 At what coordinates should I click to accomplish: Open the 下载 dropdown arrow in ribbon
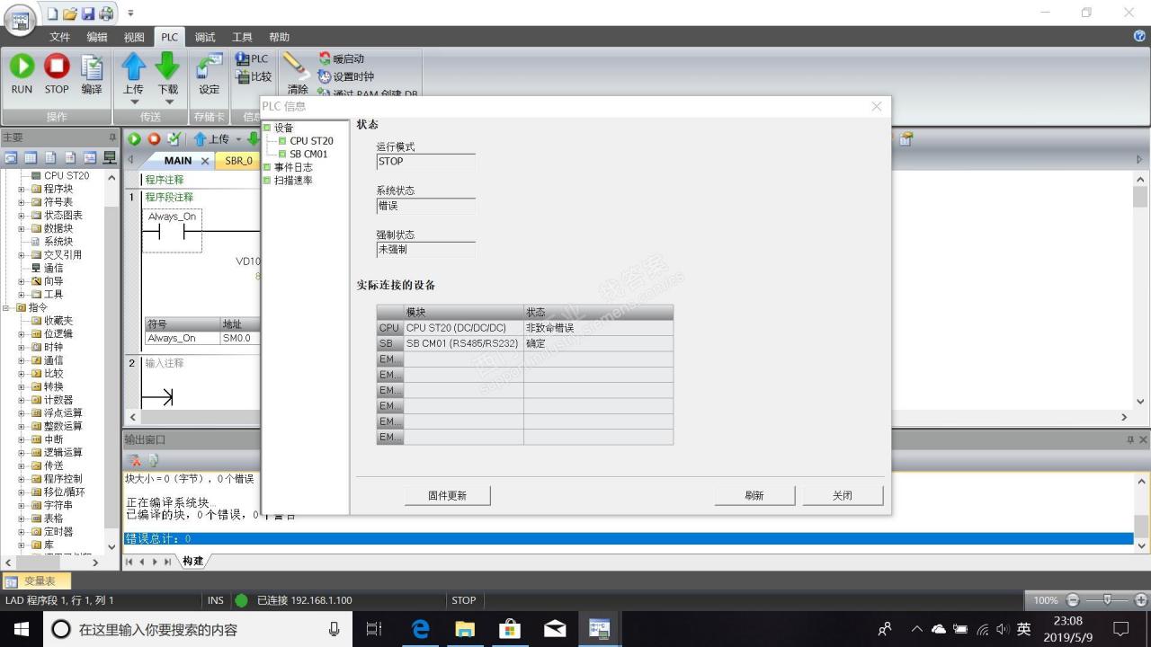(168, 102)
